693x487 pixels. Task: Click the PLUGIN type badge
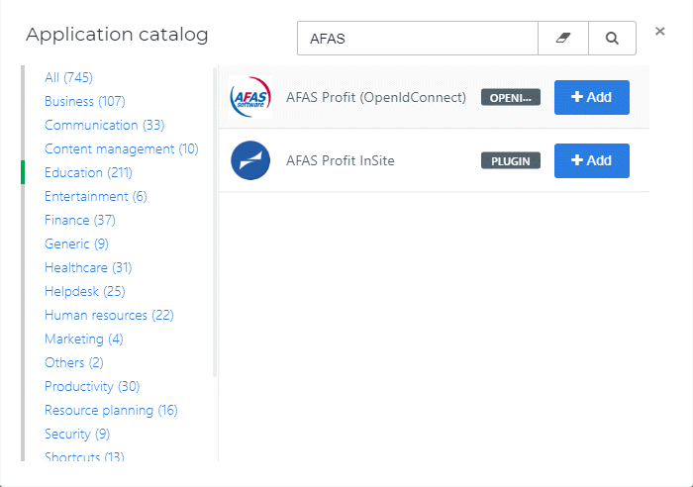click(x=511, y=161)
